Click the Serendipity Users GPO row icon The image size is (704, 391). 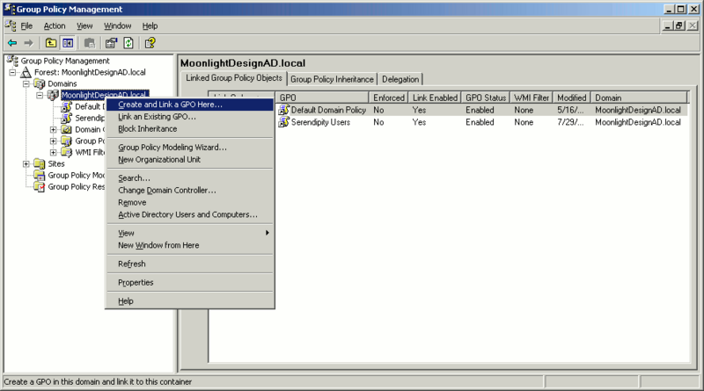pyautogui.click(x=283, y=122)
